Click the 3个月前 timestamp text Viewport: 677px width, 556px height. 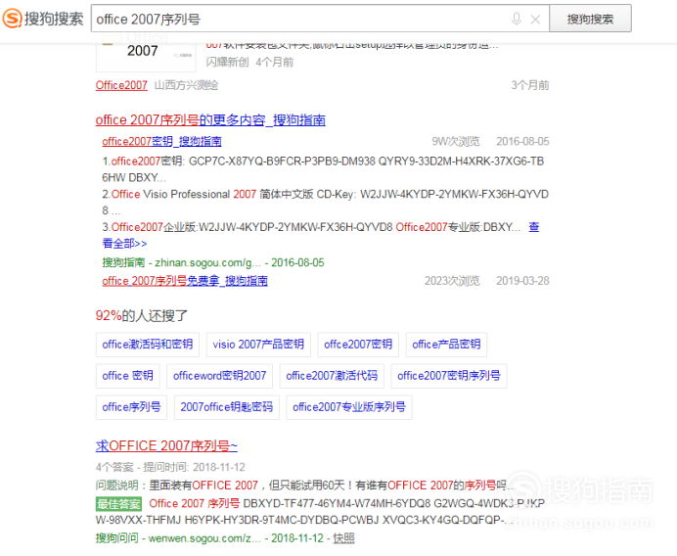530,85
